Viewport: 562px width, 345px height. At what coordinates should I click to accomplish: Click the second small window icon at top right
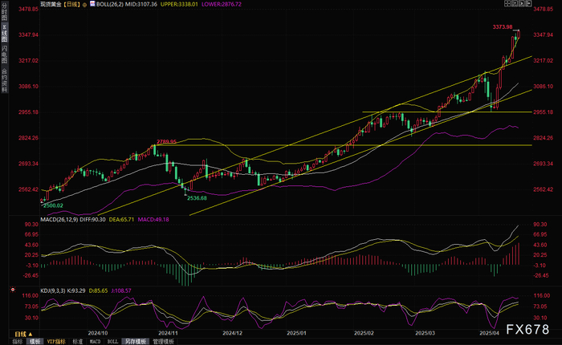click(515, 3)
